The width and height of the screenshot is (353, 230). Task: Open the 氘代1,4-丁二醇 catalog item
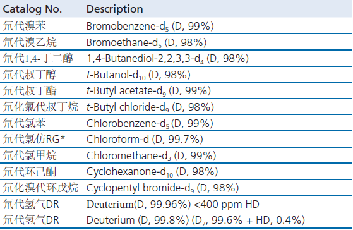point(38,58)
